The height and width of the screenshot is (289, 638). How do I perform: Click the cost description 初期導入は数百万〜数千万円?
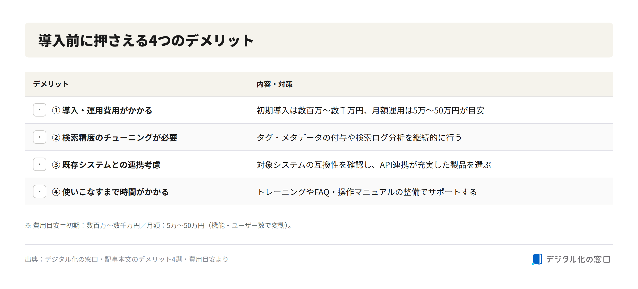(x=310, y=110)
